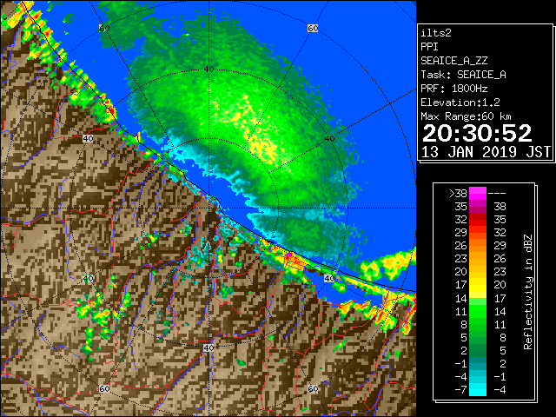Select the 'Elevation:1.2' text

click(460, 103)
